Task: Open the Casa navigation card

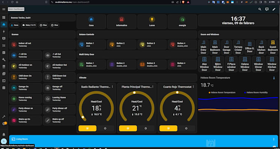Action: point(91,22)
